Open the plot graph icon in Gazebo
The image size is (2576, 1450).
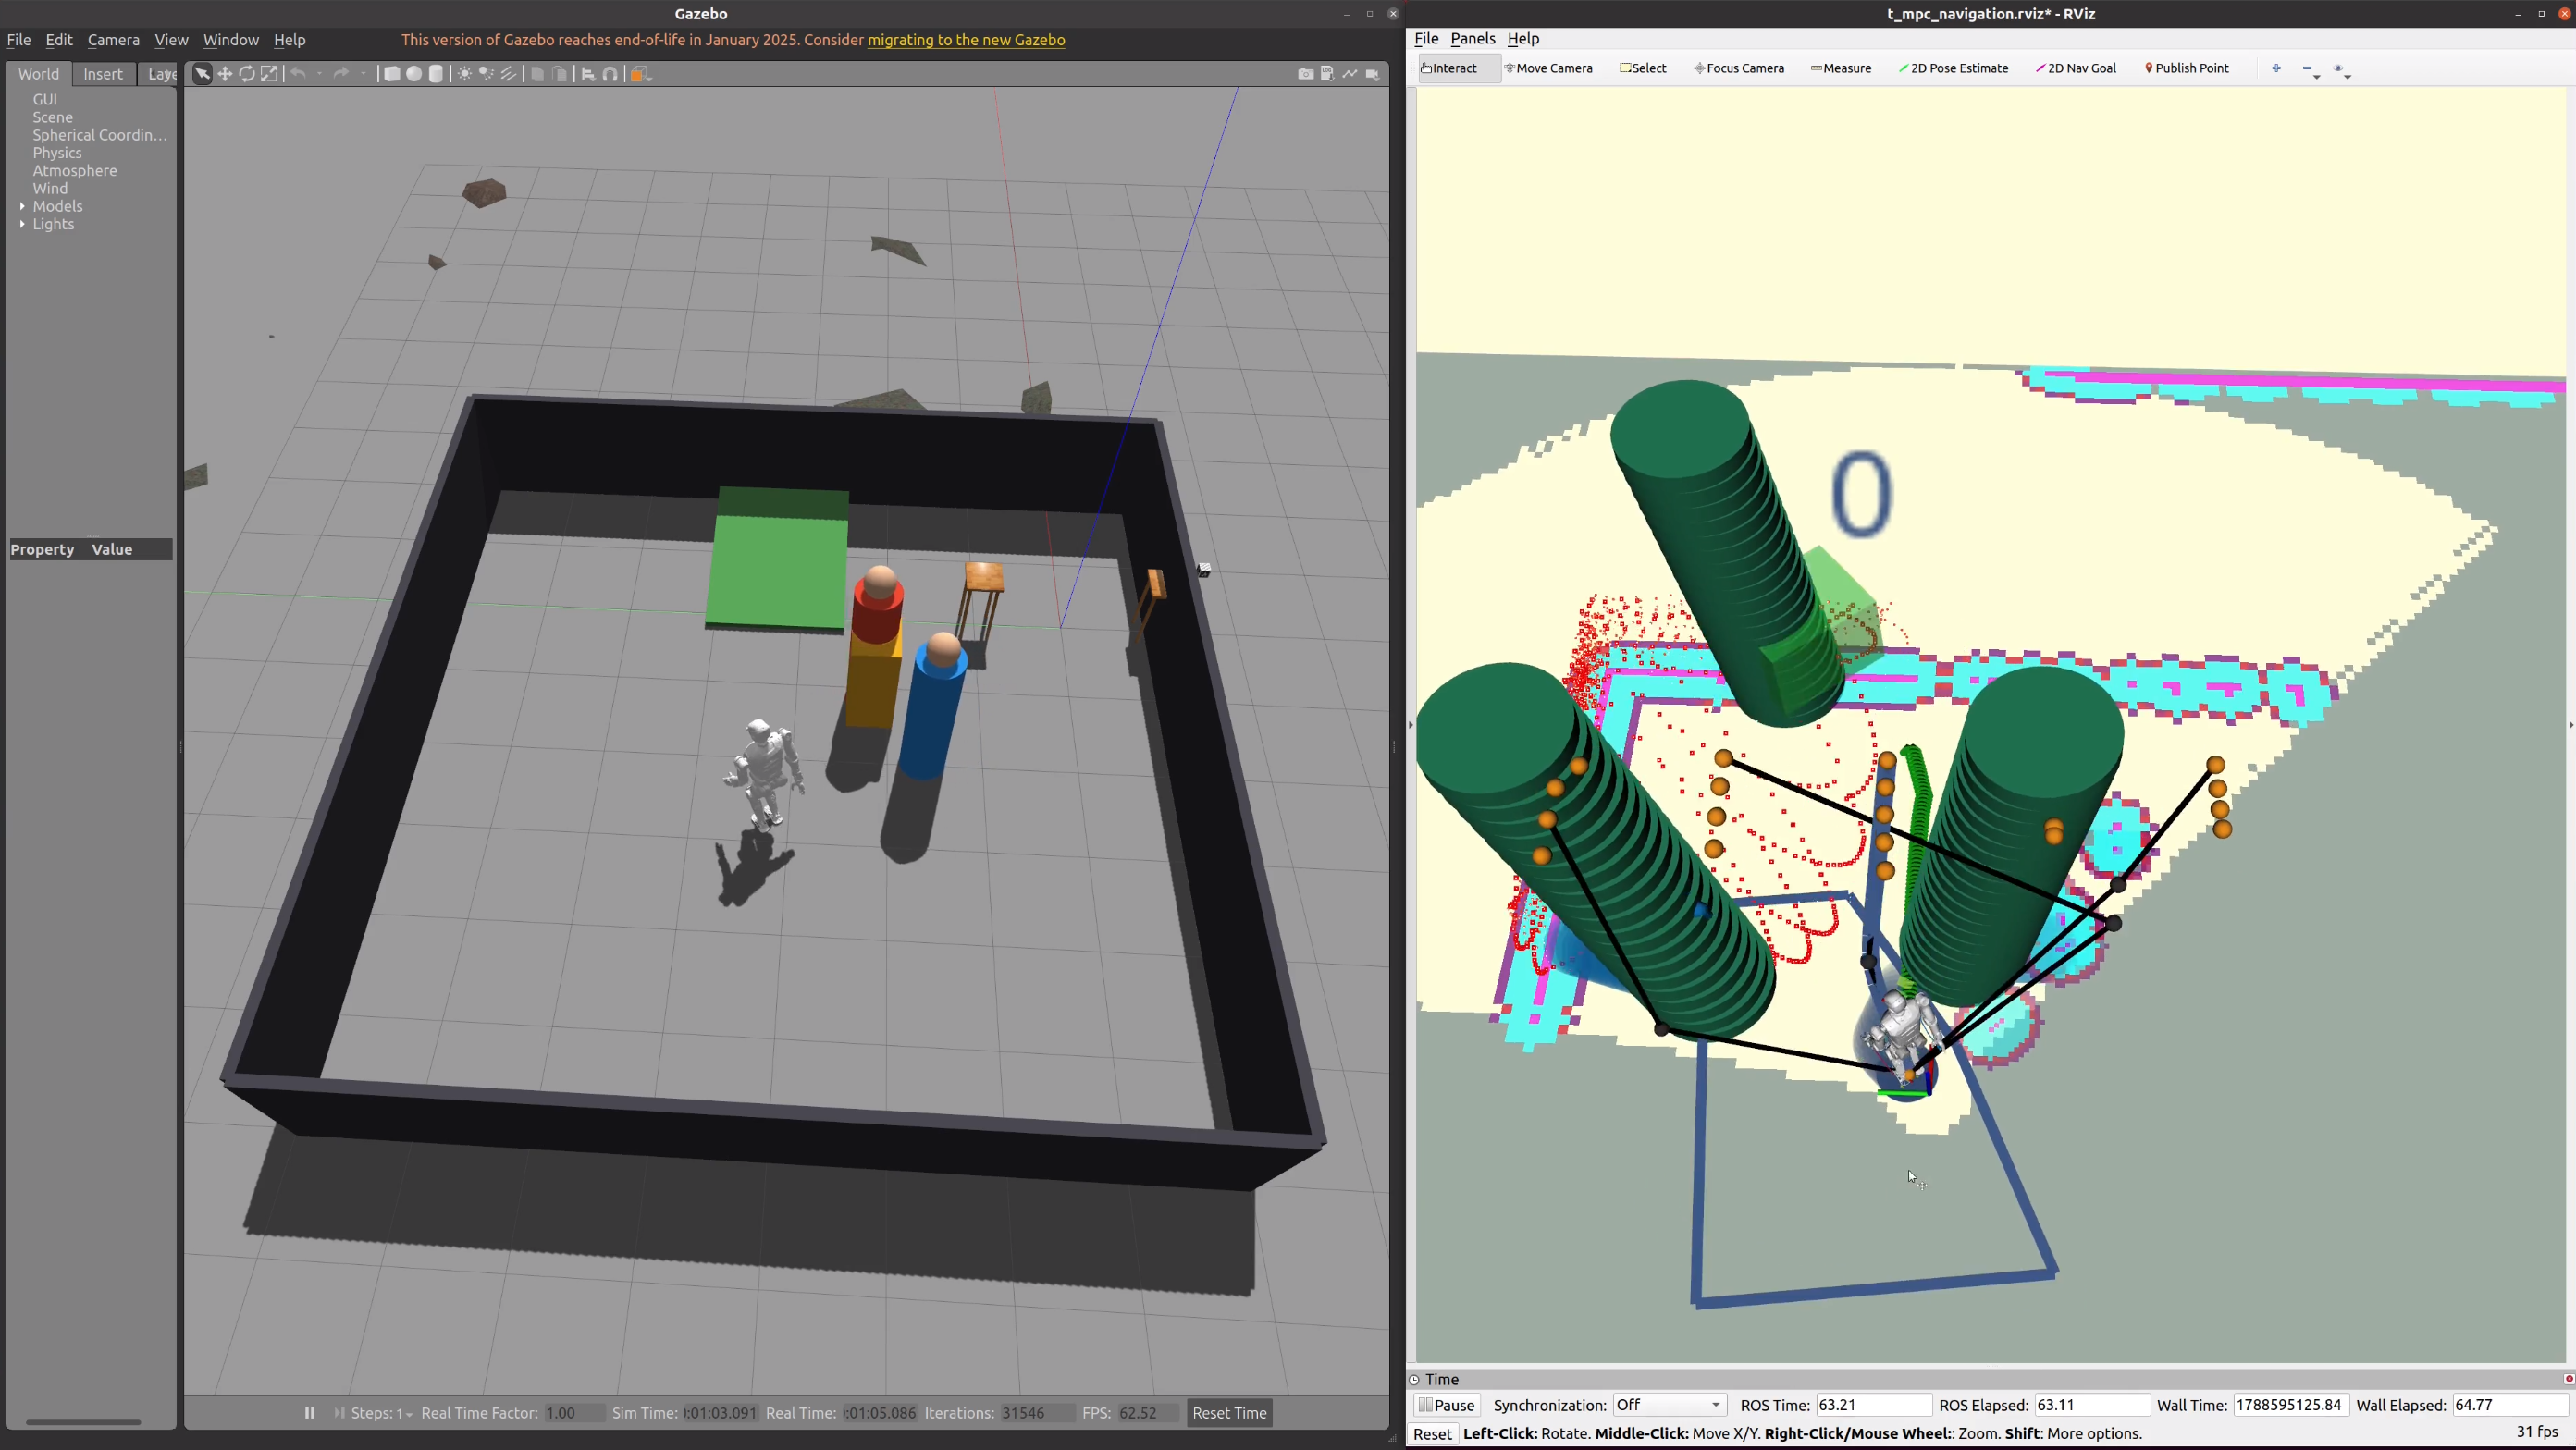point(1350,74)
